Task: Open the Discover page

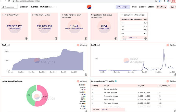Action: click(x=24, y=7)
